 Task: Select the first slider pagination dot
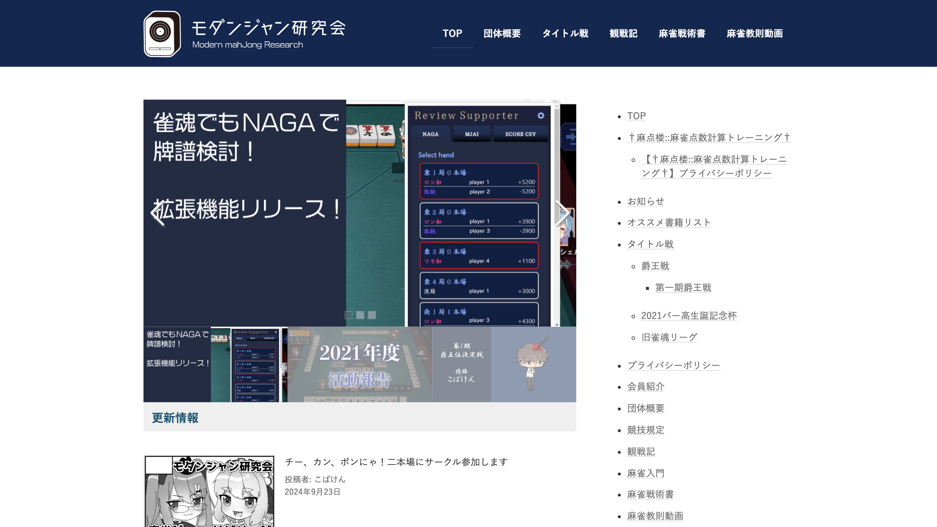[x=348, y=315]
